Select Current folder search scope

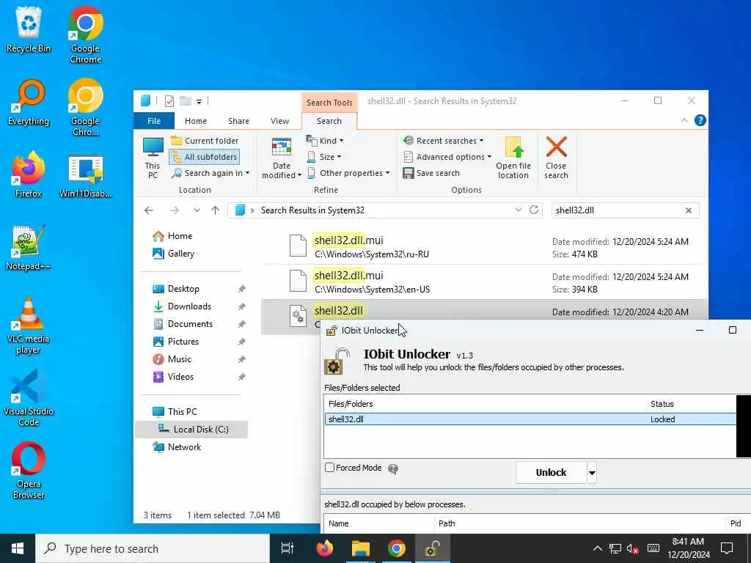pyautogui.click(x=205, y=141)
